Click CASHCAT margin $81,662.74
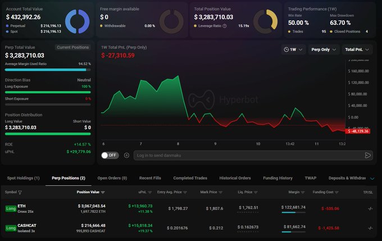382x241 pixels. pos(294,227)
